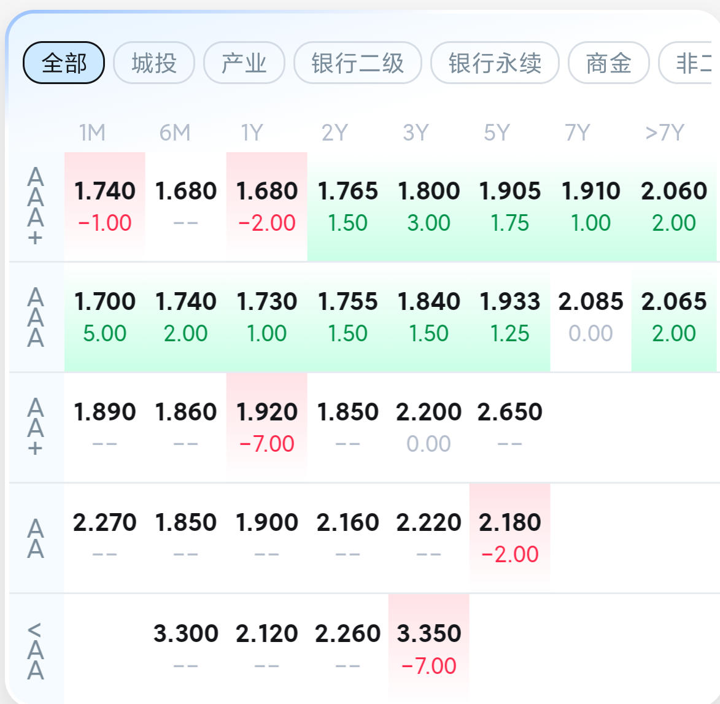Click the partially visible 非 tab
Viewport: 720px width, 704px height.
691,63
